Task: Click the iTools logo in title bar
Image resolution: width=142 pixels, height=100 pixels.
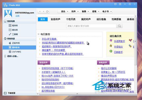Action: coord(5,5)
